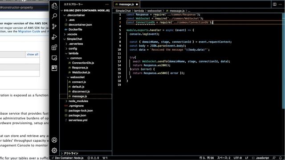Click the notifications bell in status bar

tap(280, 158)
